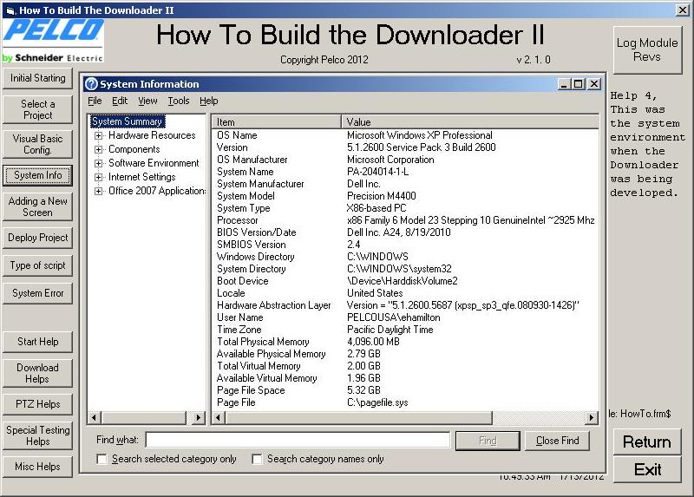Click the Exit button
Image resolution: width=694 pixels, height=497 pixels.
pos(647,469)
